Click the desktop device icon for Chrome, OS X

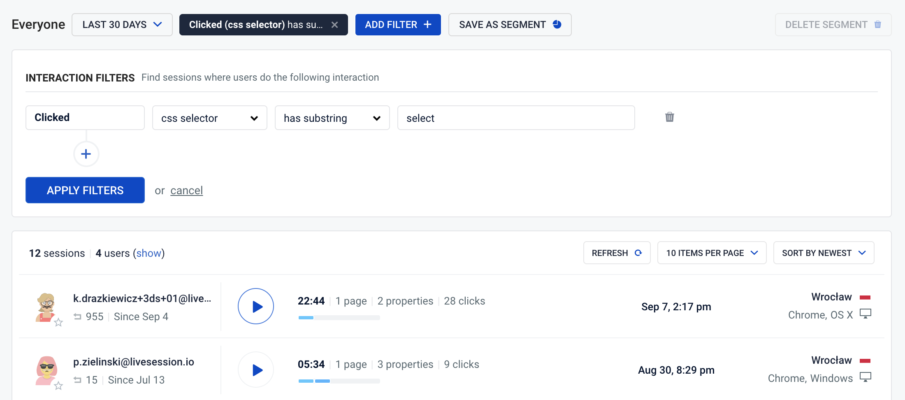[866, 314]
